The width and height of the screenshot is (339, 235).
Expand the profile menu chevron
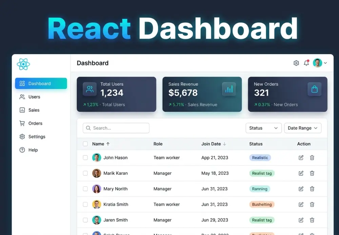[325, 63]
